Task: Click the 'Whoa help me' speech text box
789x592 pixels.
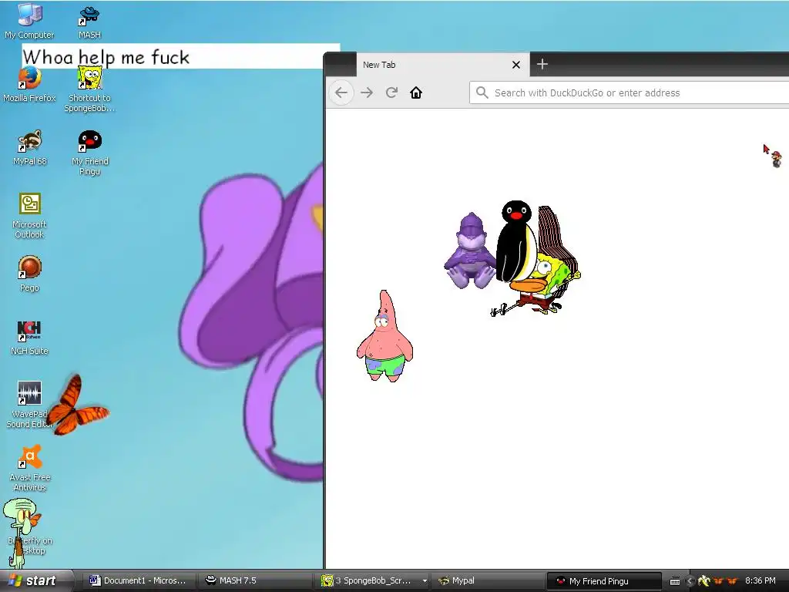Action: (181, 56)
